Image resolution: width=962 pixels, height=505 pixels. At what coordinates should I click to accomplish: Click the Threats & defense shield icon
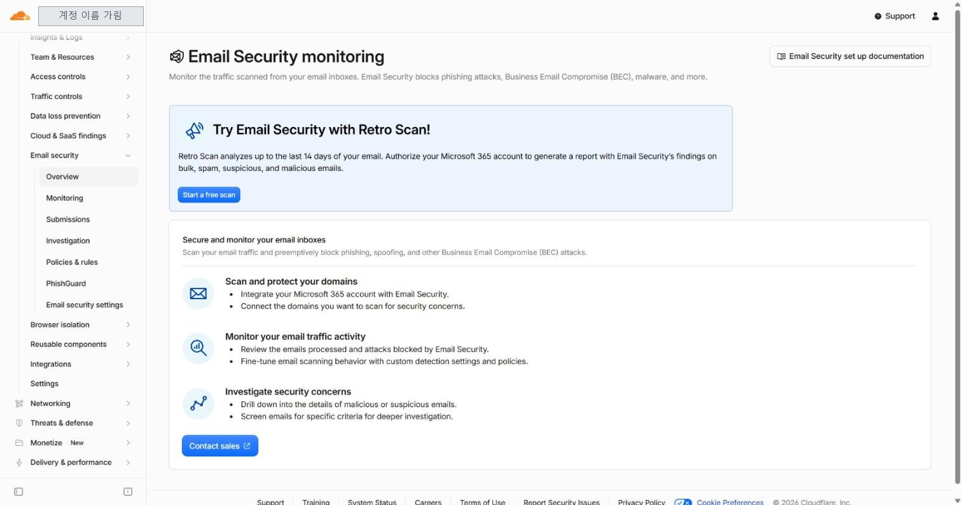[18, 423]
